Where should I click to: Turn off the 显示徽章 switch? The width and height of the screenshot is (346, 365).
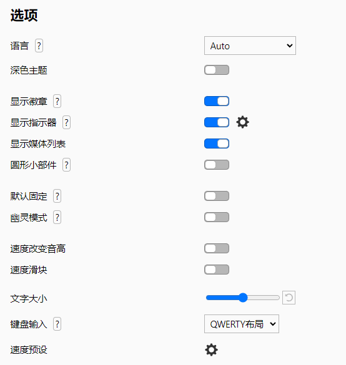[x=217, y=101]
